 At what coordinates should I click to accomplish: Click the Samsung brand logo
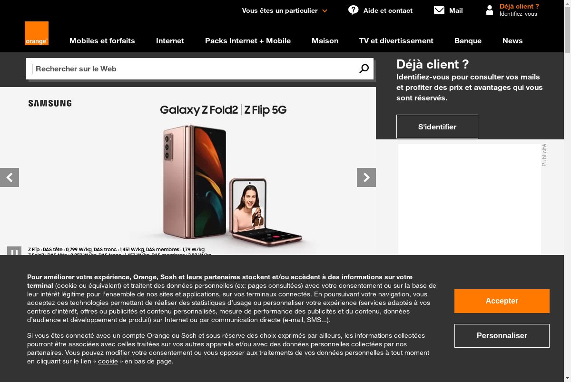click(50, 103)
